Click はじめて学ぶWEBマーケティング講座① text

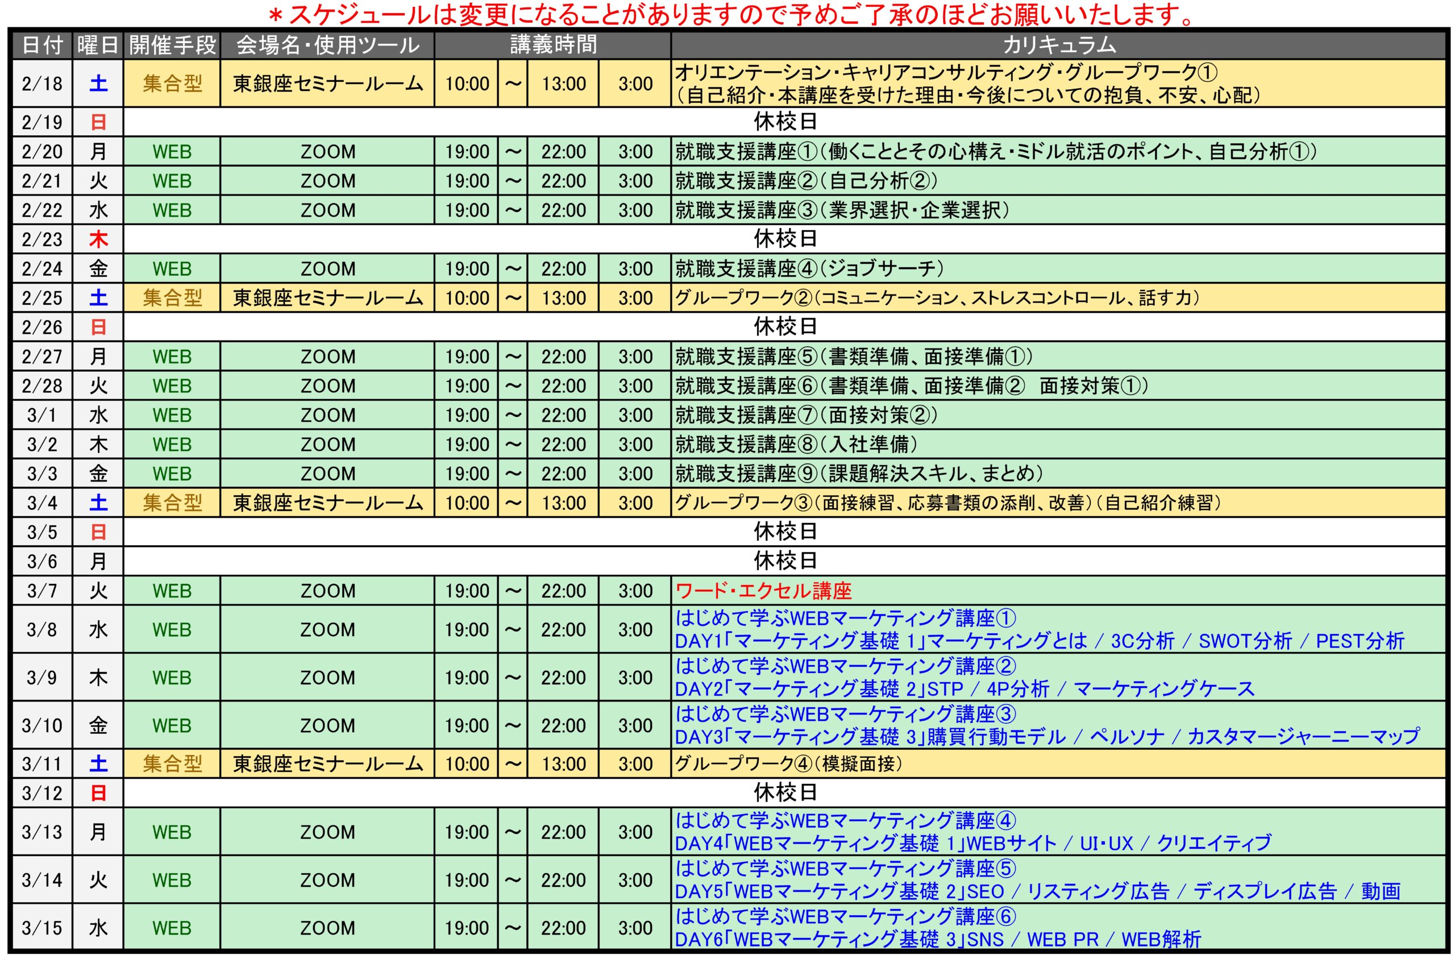pos(845,617)
